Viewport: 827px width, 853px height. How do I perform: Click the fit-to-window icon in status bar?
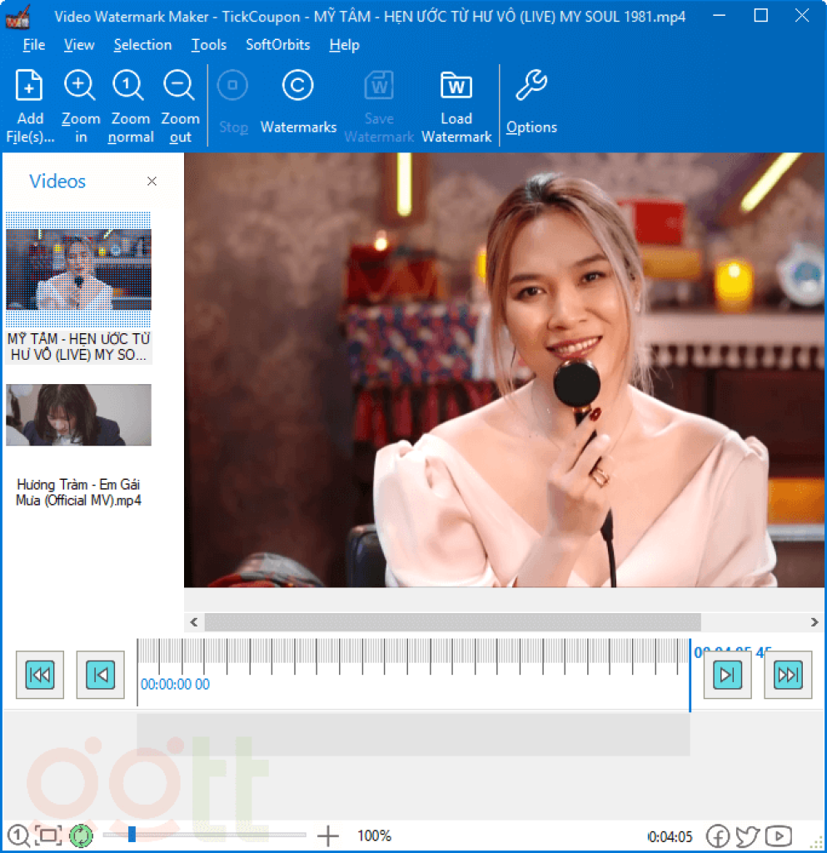[x=48, y=835]
